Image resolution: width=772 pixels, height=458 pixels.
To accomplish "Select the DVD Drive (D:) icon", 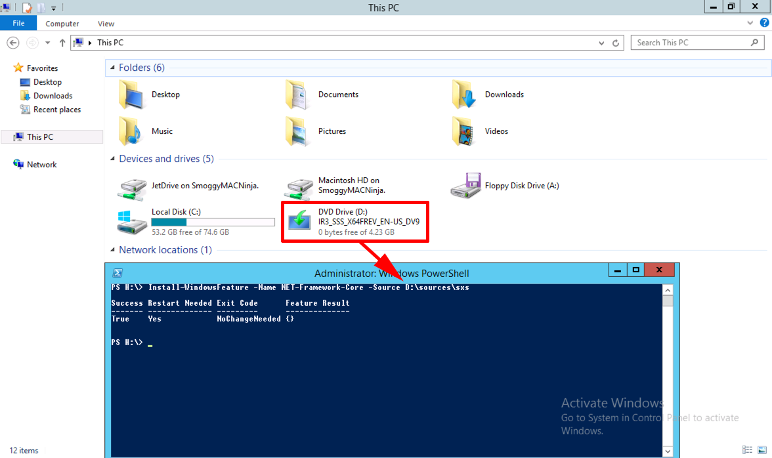I will click(x=299, y=219).
